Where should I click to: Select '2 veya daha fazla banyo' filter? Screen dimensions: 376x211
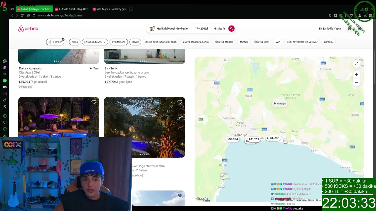tap(196, 42)
